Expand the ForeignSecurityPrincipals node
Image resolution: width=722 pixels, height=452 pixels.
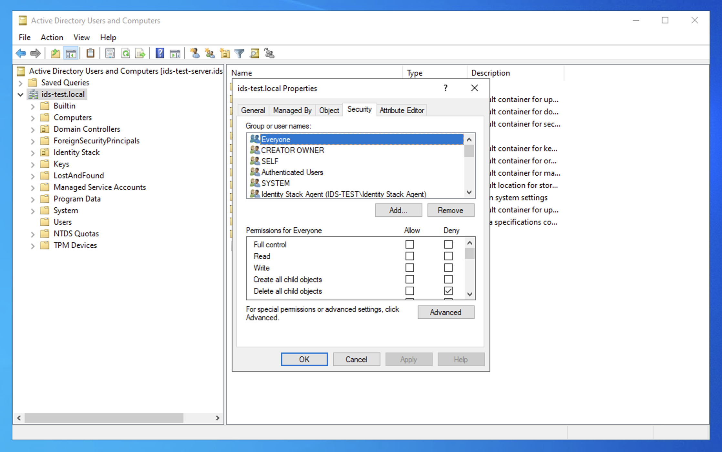(x=33, y=141)
